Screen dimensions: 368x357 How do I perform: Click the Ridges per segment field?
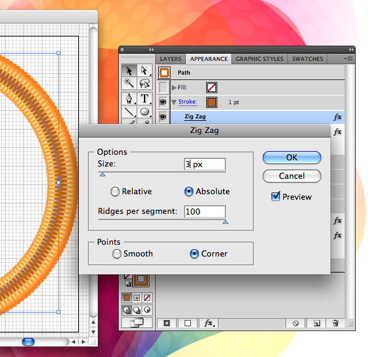(205, 211)
